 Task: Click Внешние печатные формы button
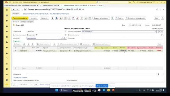[135, 18]
